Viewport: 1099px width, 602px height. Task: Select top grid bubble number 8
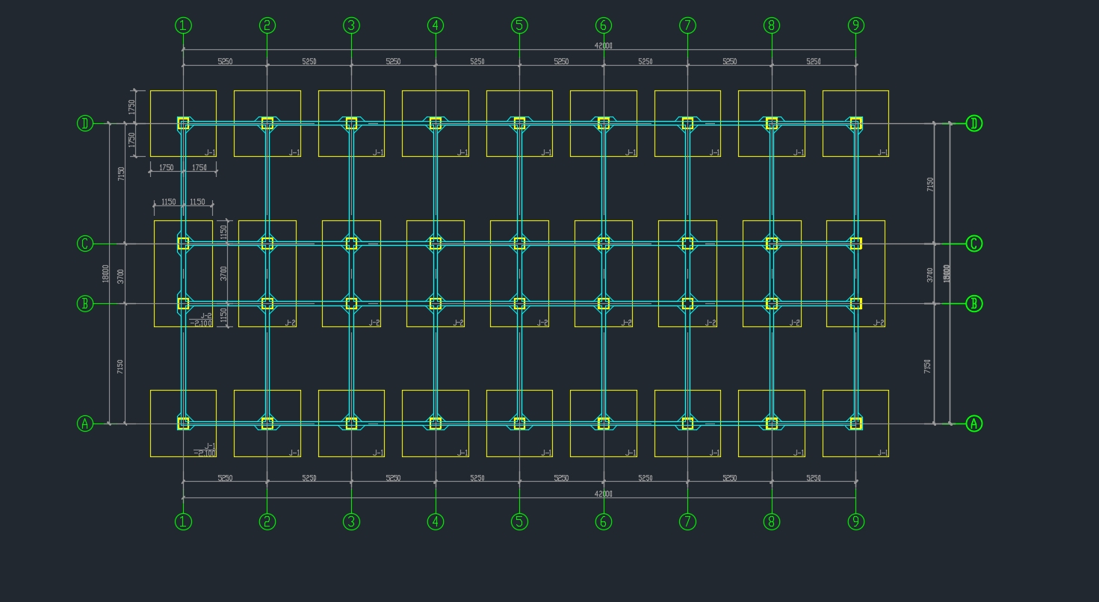point(772,25)
